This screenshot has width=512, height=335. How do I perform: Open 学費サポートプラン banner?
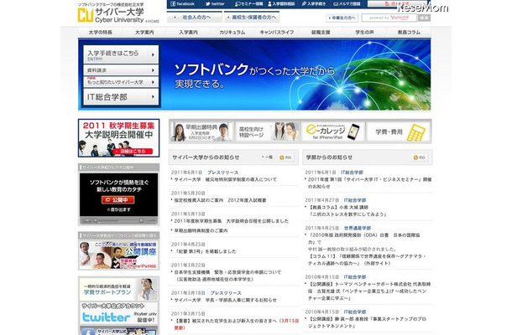pos(119,290)
